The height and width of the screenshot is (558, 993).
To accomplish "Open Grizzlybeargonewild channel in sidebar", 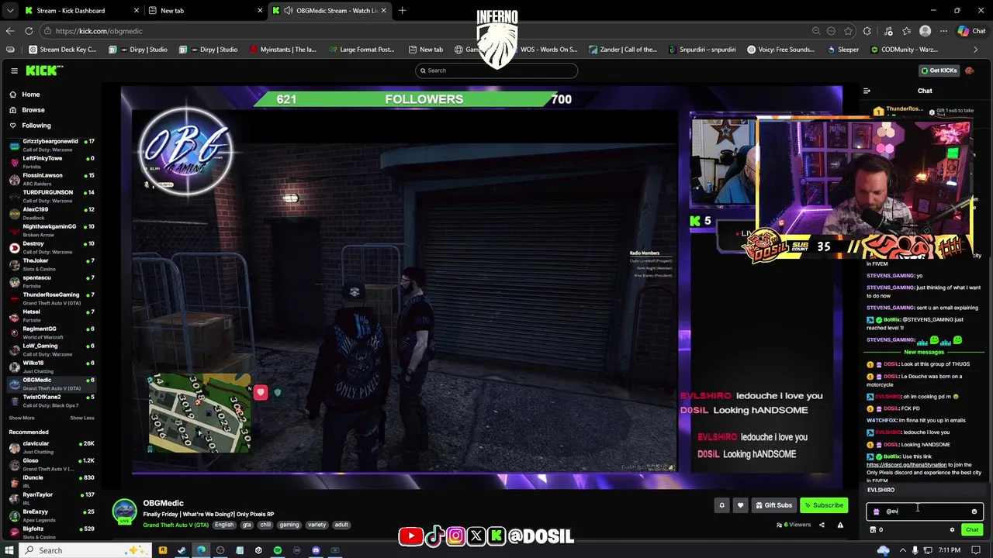I will coord(50,145).
